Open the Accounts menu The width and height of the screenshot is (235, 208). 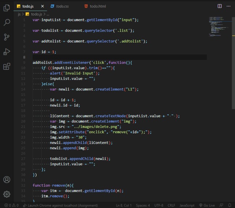[7, 180]
